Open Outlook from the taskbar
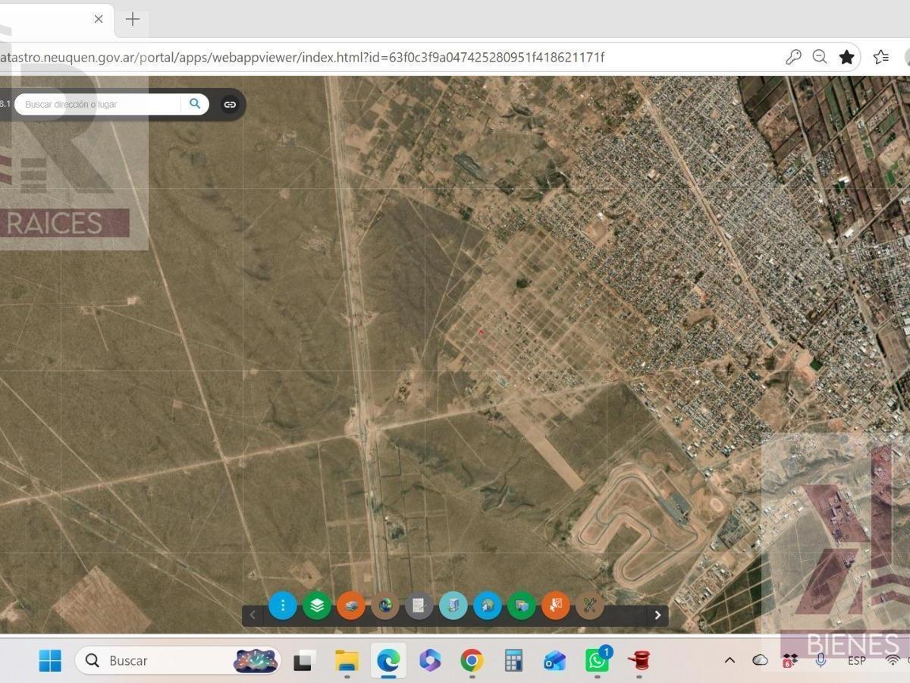Image resolution: width=910 pixels, height=683 pixels. [555, 660]
